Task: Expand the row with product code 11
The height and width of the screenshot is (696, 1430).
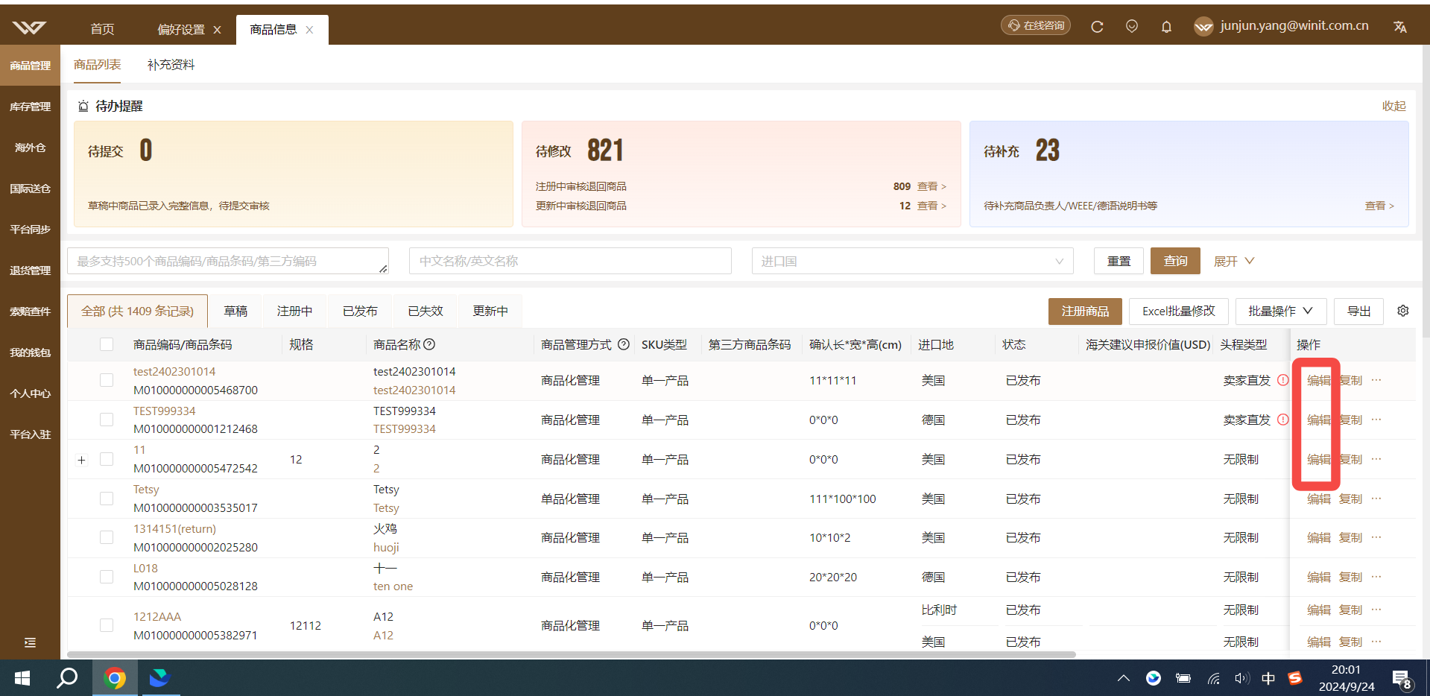Action: [82, 460]
